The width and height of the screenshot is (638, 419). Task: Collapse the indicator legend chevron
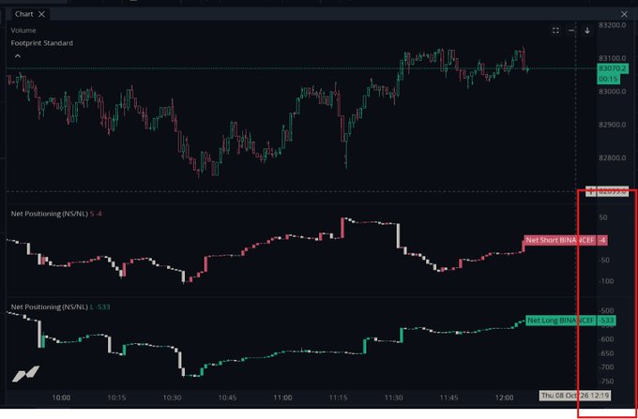(x=18, y=56)
